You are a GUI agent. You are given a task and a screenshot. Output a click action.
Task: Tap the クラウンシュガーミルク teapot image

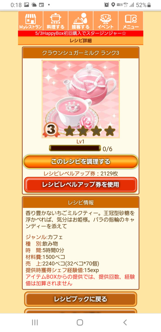(80, 99)
